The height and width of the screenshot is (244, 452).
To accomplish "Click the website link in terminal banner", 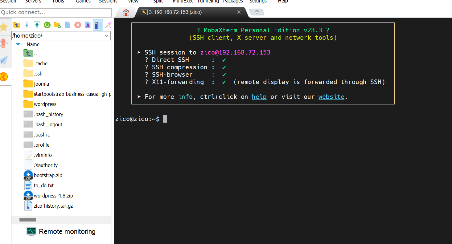I will tap(331, 97).
